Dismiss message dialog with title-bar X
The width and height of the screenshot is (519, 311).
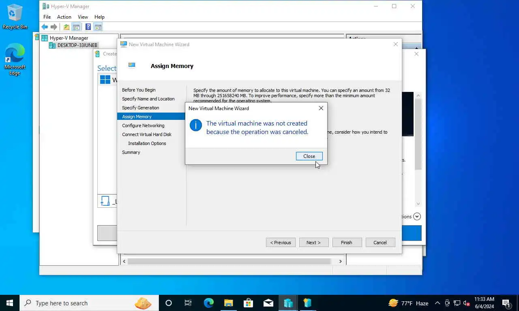[x=321, y=108]
